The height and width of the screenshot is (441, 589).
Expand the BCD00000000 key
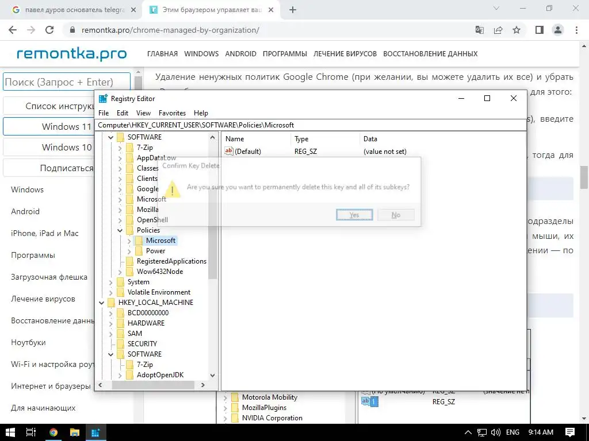point(111,313)
